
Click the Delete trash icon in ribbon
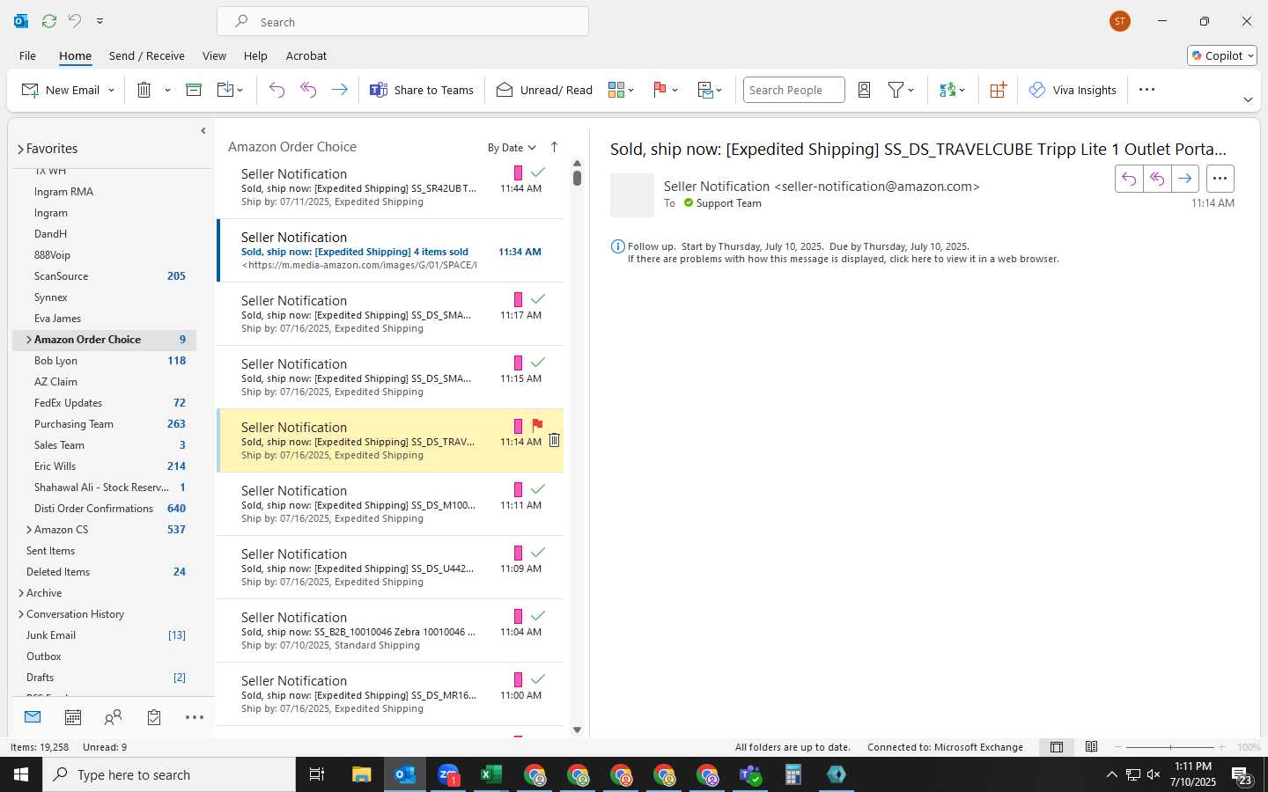coord(144,90)
